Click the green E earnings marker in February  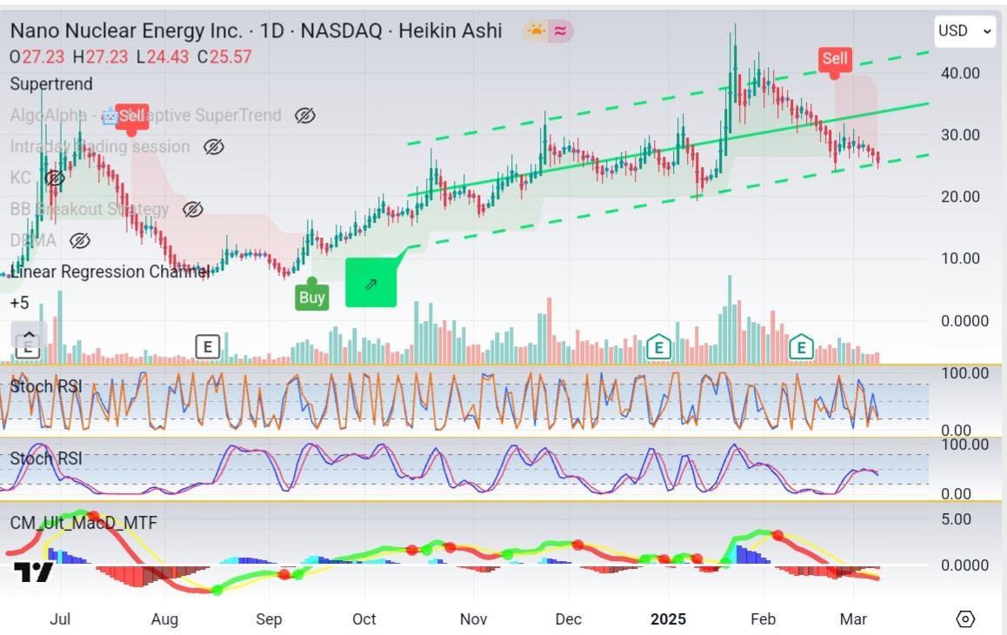801,348
